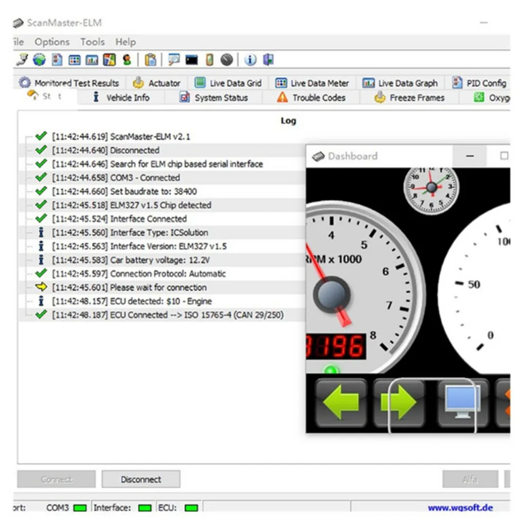Maximize the Dashboard window
The width and height of the screenshot is (530, 530).
coord(504,156)
